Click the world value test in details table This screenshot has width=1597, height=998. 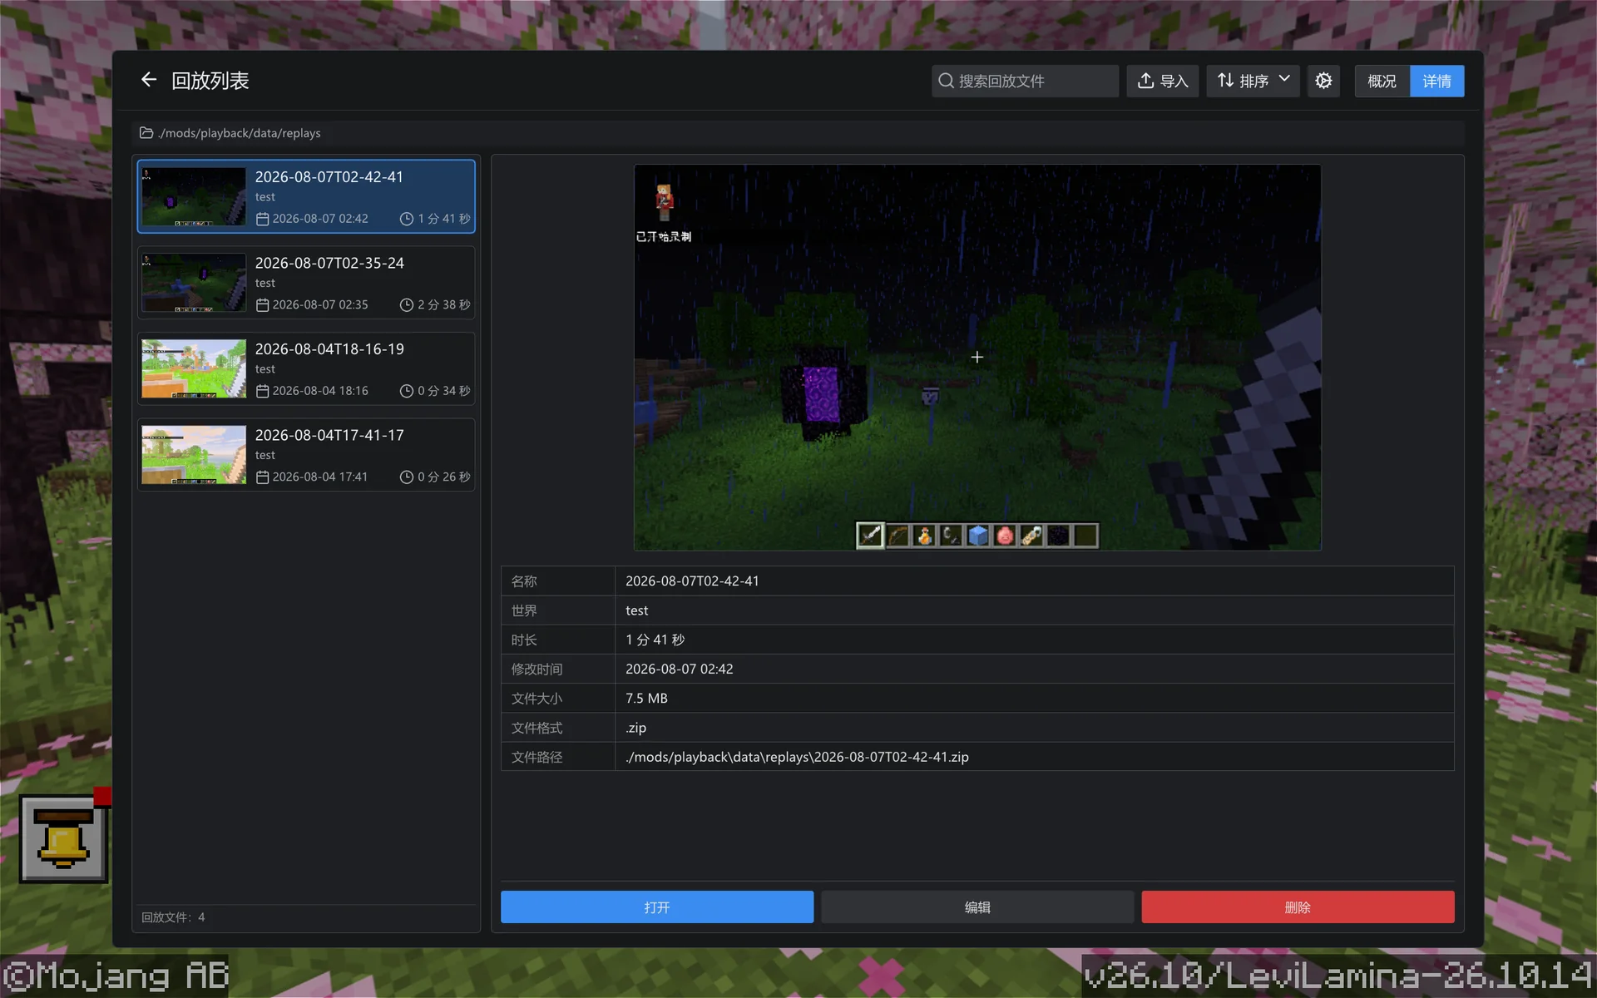636,610
